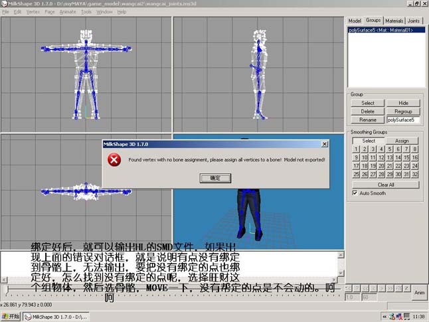Click the green tray icon with red badge
Image resolution: width=429 pixels, height=322 pixels.
[x=392, y=317]
